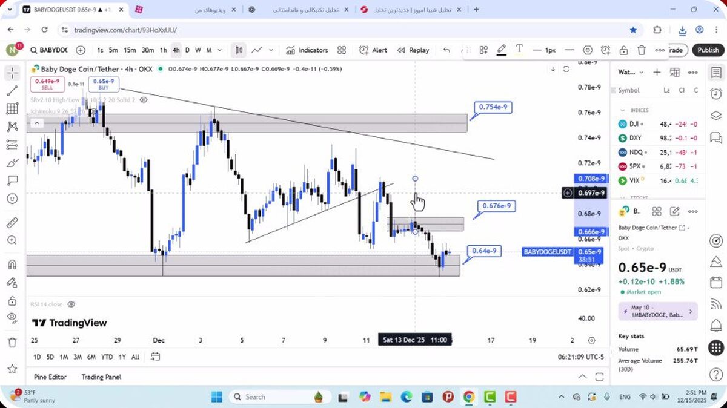Open candlestick chart type selector

(x=239, y=50)
